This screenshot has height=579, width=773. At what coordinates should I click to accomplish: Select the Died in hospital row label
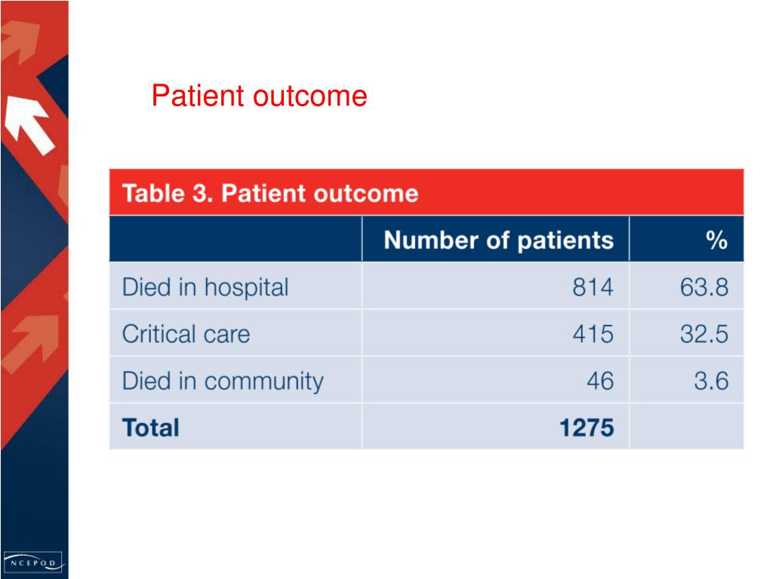tap(205, 287)
